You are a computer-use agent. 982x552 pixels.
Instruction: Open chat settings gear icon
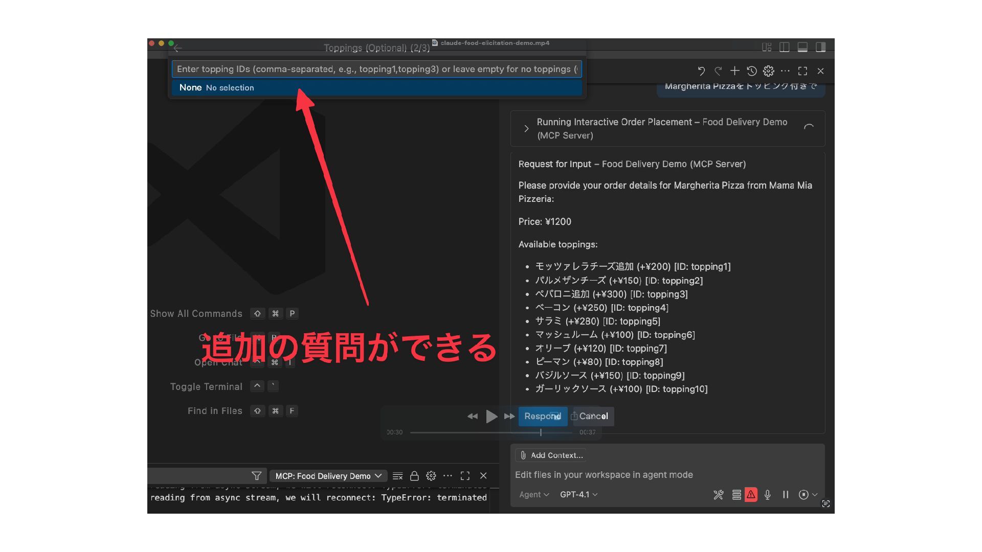769,71
